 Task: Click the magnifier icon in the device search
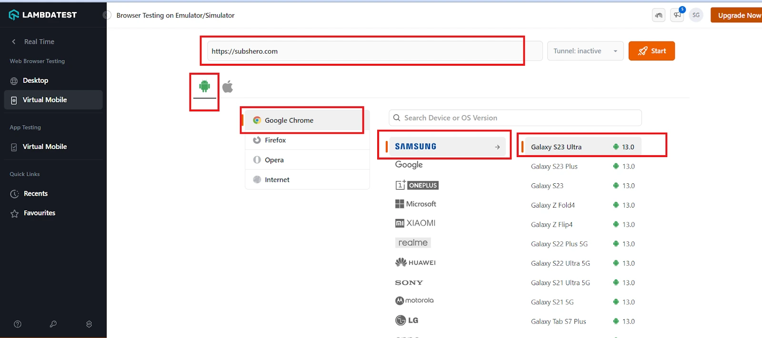click(397, 118)
